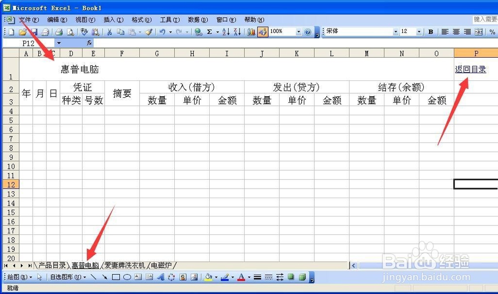Switch to 产品目录 sheet tab
498x294 pixels.
click(52, 265)
